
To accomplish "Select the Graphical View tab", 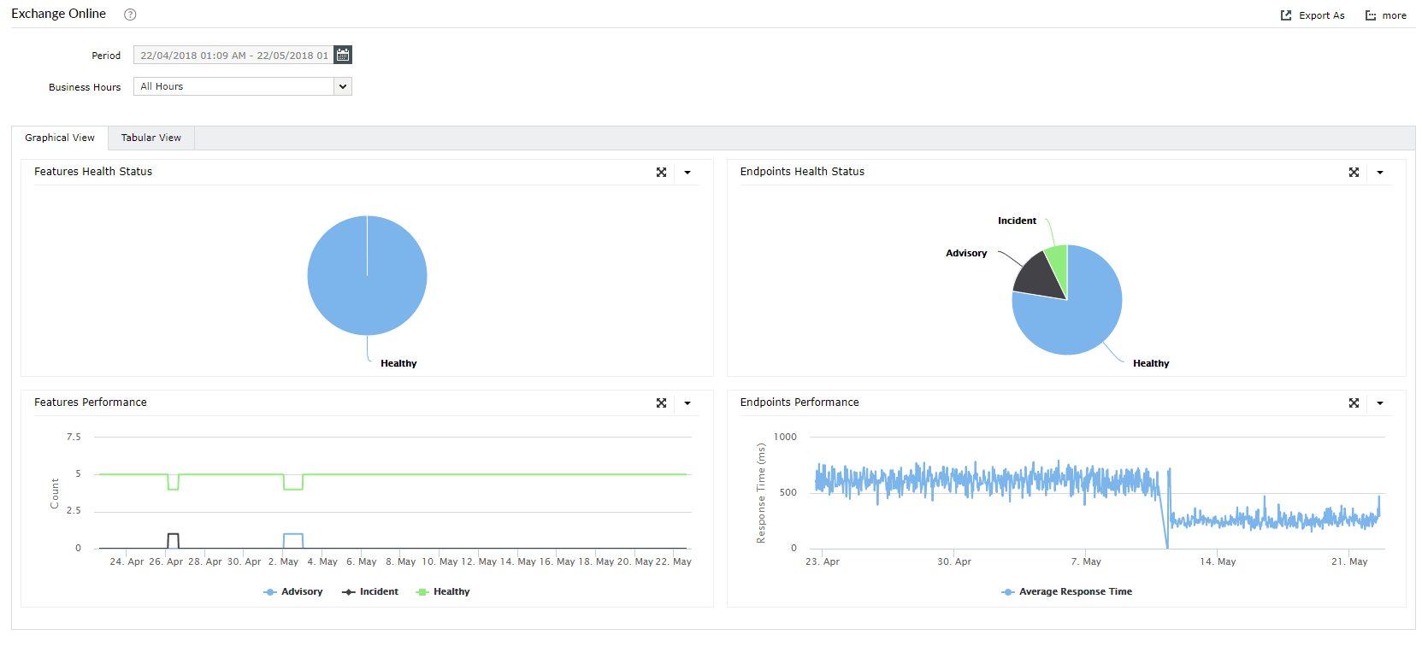I will click(x=60, y=138).
